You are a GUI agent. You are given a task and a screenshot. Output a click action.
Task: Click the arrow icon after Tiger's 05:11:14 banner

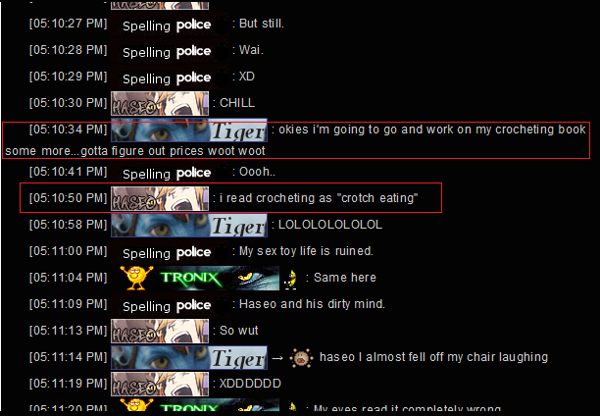click(277, 358)
